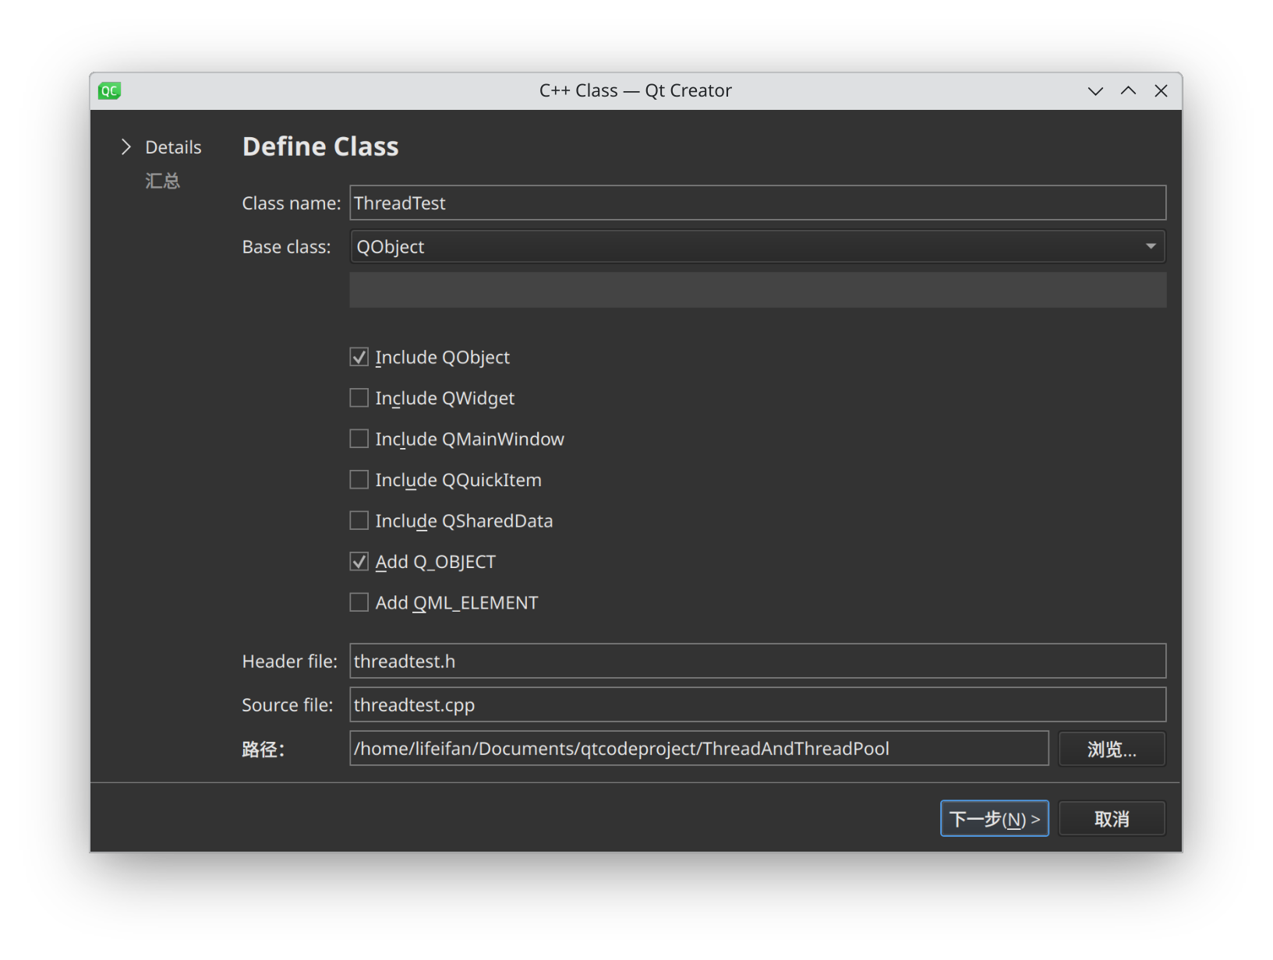Tick the Include QSharedData checkbox
Viewport: 1273px width, 960px height.
[359, 521]
